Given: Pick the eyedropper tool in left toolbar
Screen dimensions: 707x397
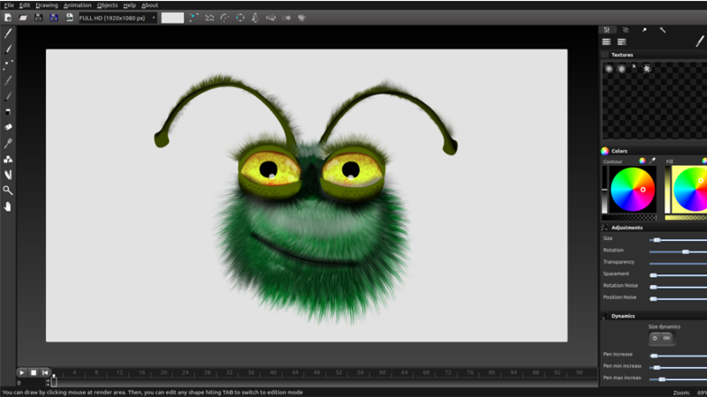Looking at the screenshot, I should (x=8, y=143).
